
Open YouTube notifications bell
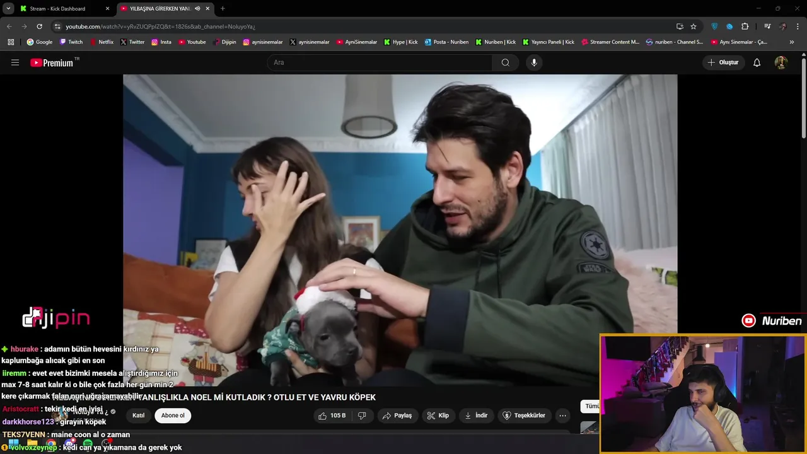coord(757,62)
